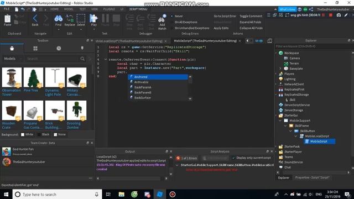
Task: Select ReplicatedStorage in Explorer
Action: tap(296, 95)
